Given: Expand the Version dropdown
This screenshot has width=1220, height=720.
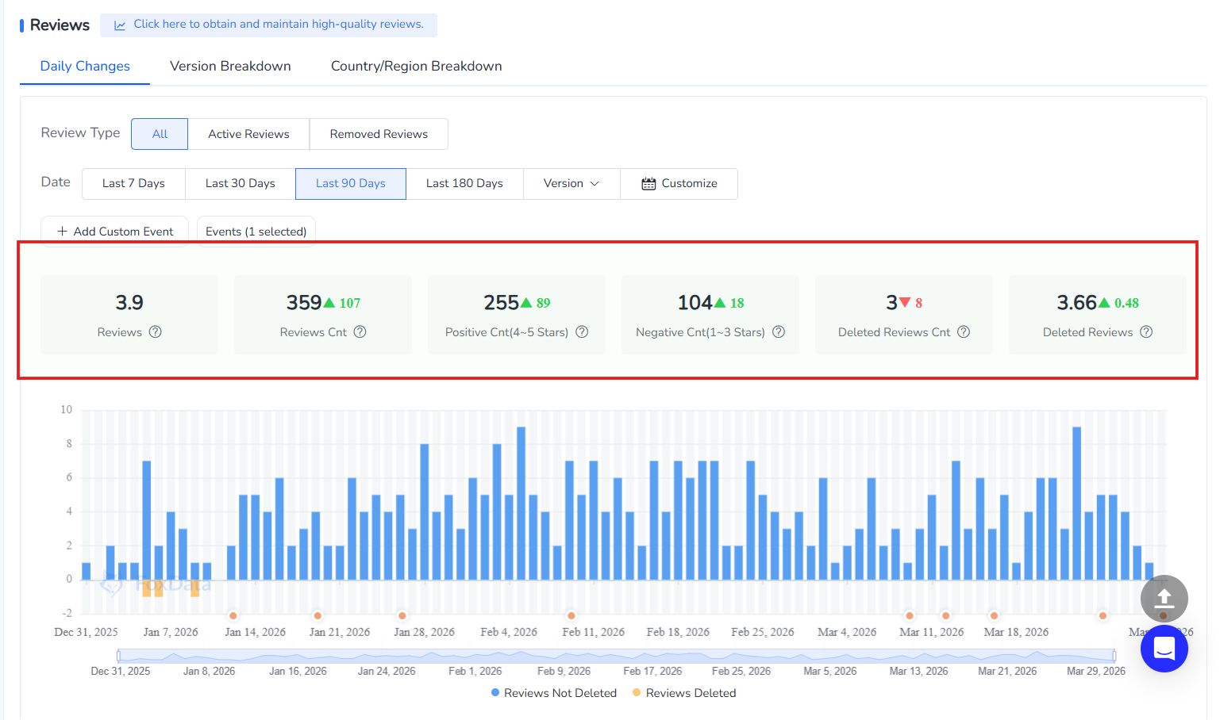Looking at the screenshot, I should [571, 184].
